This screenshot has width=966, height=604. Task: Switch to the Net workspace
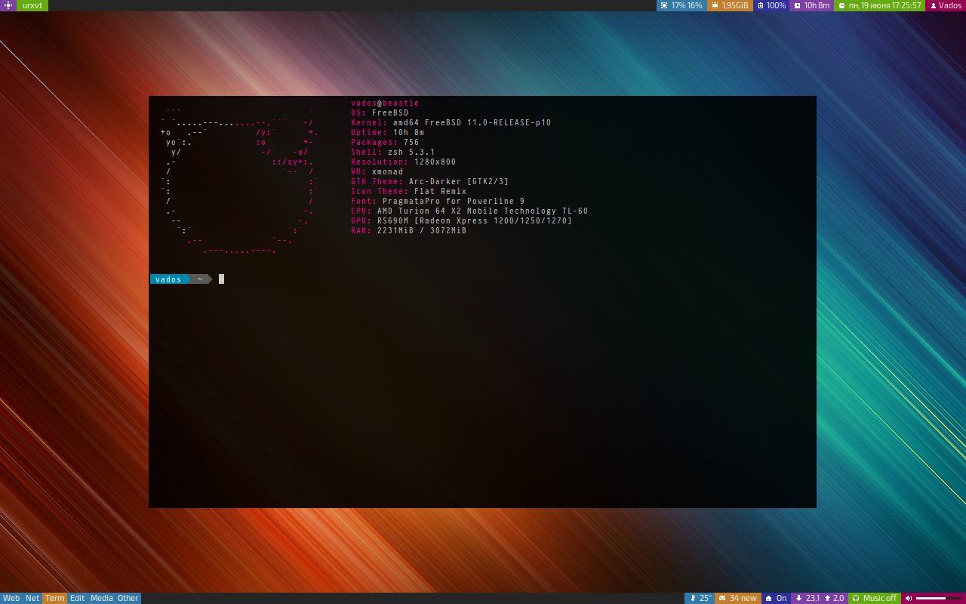[32, 598]
